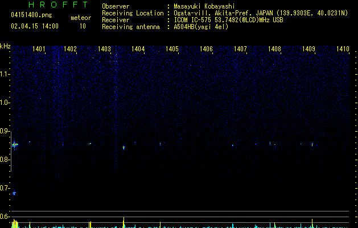Click the meteor echo just after 1409
This screenshot has height=228, width=358.
(312, 145)
